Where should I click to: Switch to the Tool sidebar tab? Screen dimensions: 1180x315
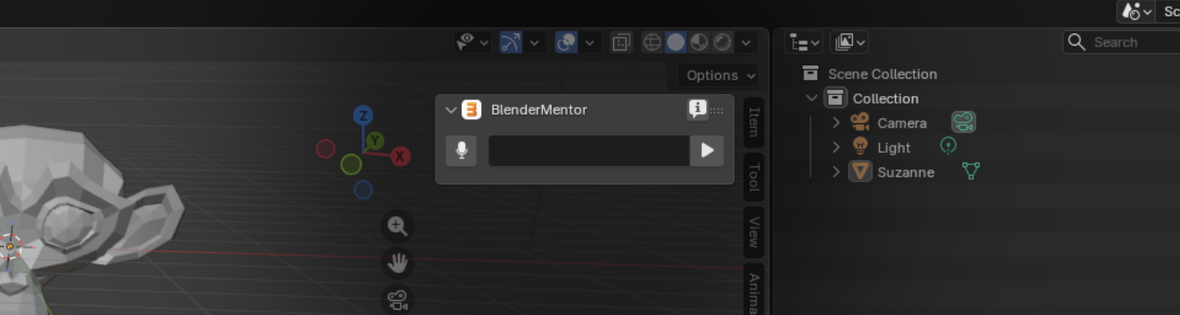753,178
